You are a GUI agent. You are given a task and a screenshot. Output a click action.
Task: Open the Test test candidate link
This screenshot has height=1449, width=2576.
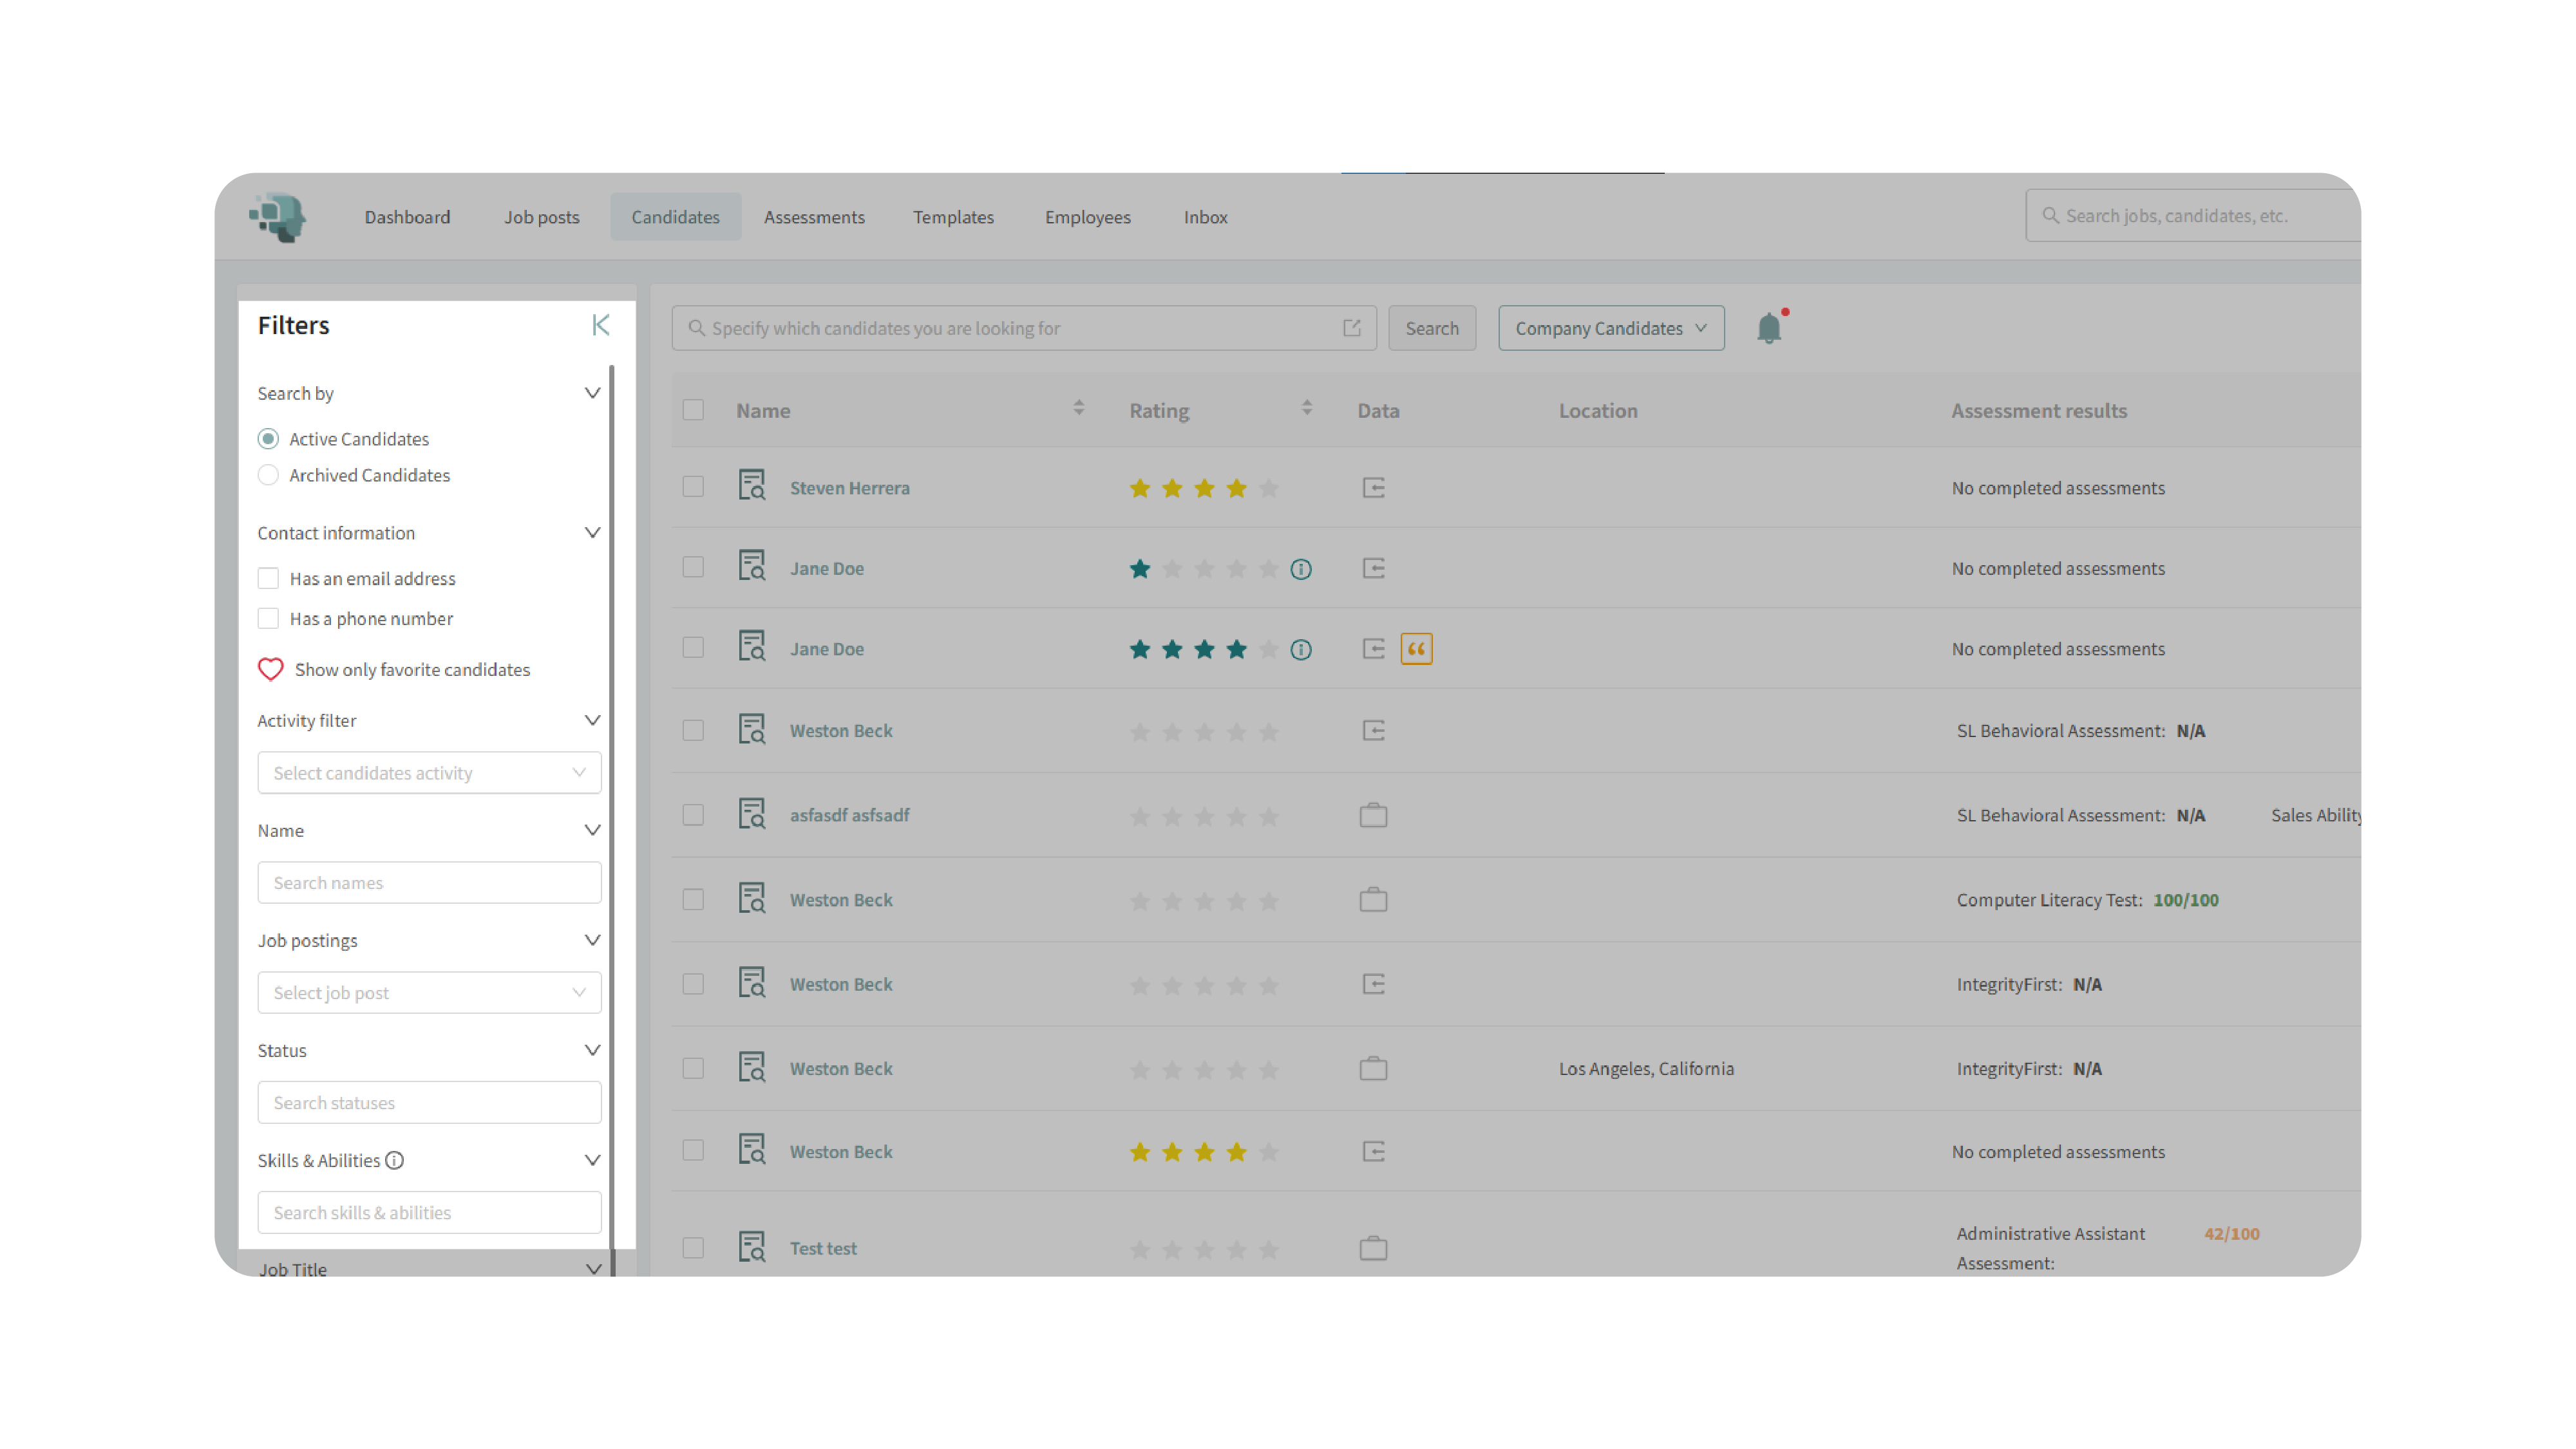point(822,1248)
